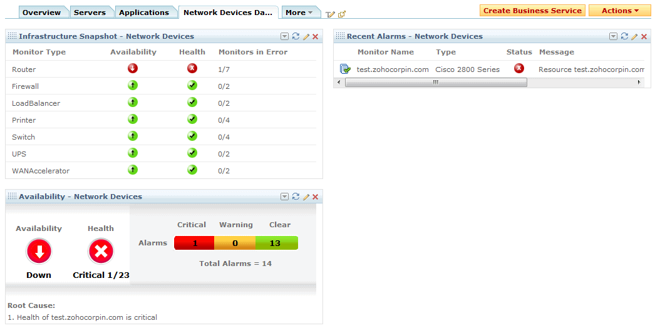
Task: Expand the Recent Alarms widget dropdown arrow
Action: click(613, 36)
